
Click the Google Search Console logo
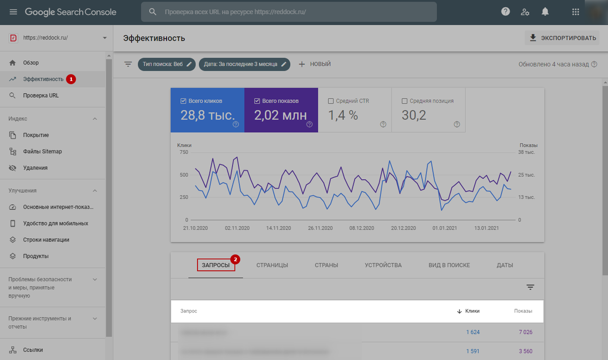coord(70,12)
